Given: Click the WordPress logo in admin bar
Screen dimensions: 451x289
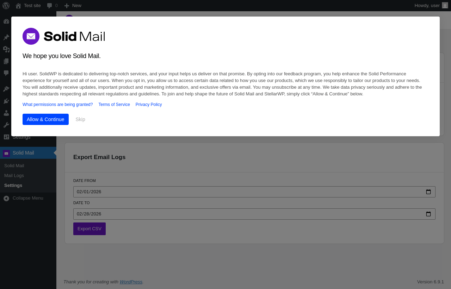Looking at the screenshot, I should 6,6.
